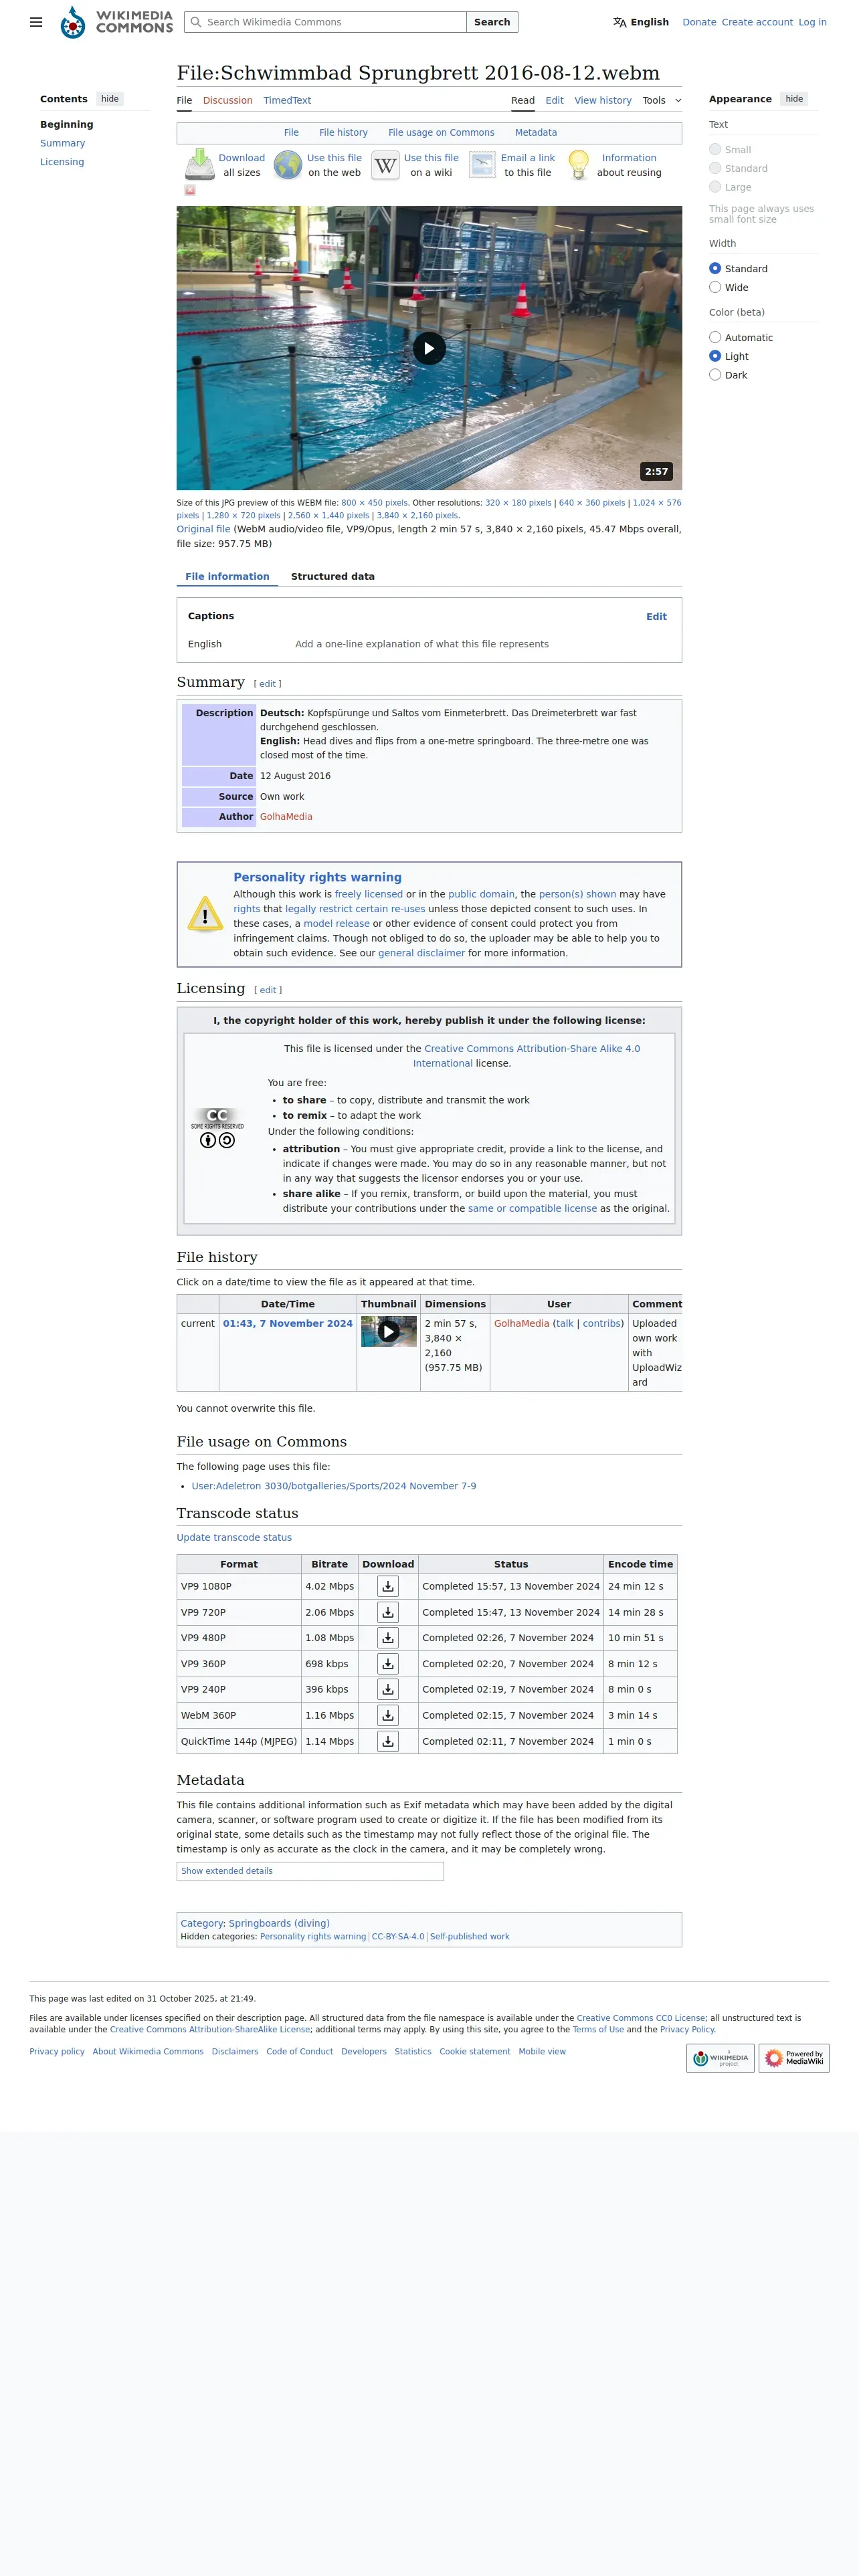Edit the Captions section
The image size is (859, 2576).
point(656,616)
